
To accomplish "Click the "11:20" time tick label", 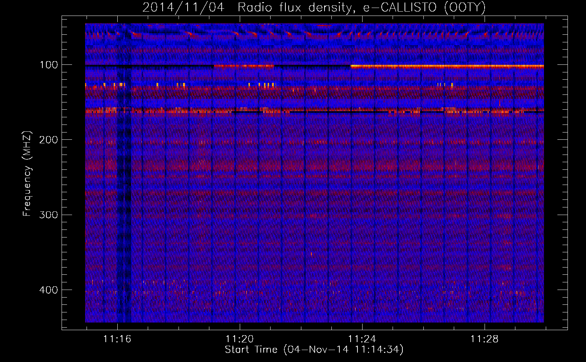I will (x=239, y=339).
